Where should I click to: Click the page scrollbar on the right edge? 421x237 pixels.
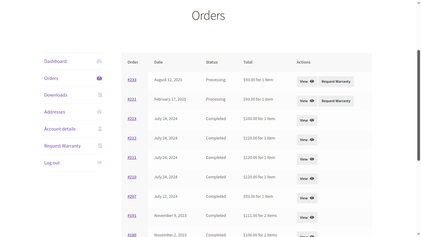pyautogui.click(x=419, y=99)
